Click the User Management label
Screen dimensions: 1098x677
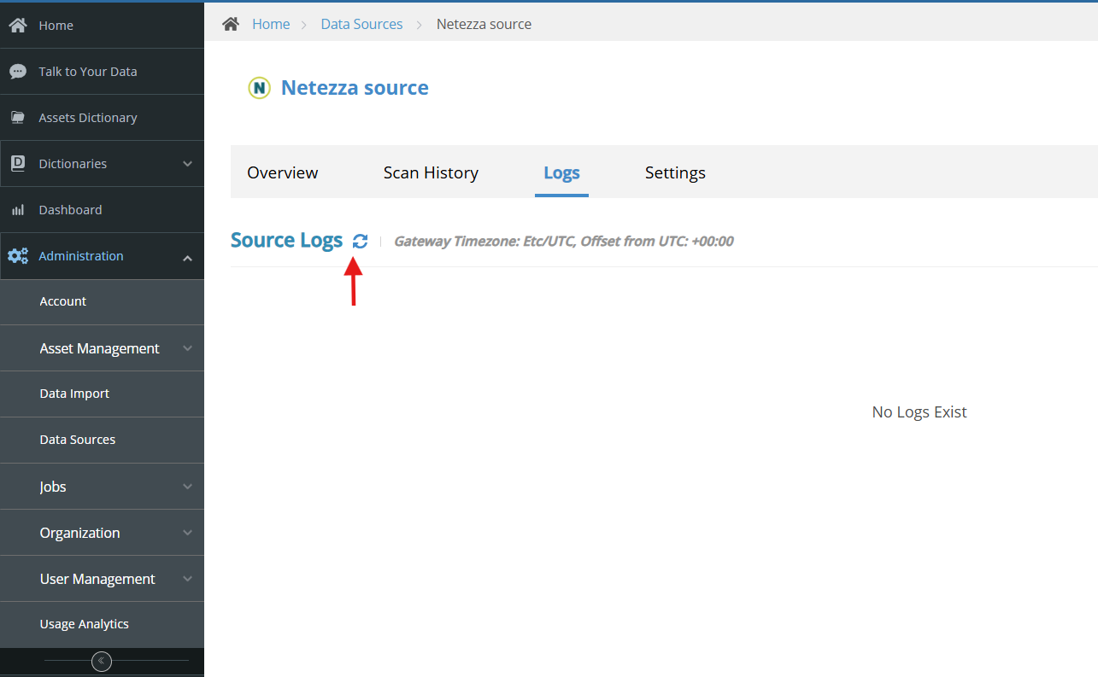coord(97,579)
